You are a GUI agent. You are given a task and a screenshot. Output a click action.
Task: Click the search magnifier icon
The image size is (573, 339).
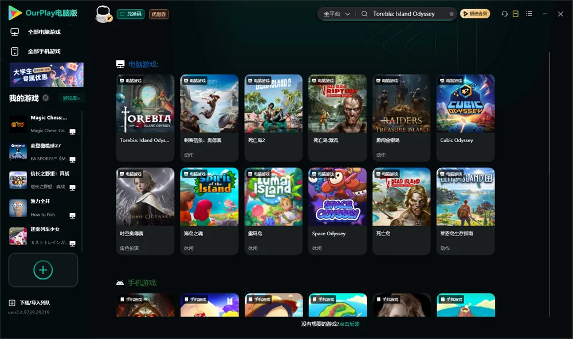(364, 14)
